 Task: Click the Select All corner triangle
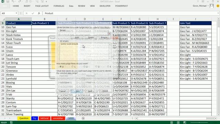(x=4, y=19)
